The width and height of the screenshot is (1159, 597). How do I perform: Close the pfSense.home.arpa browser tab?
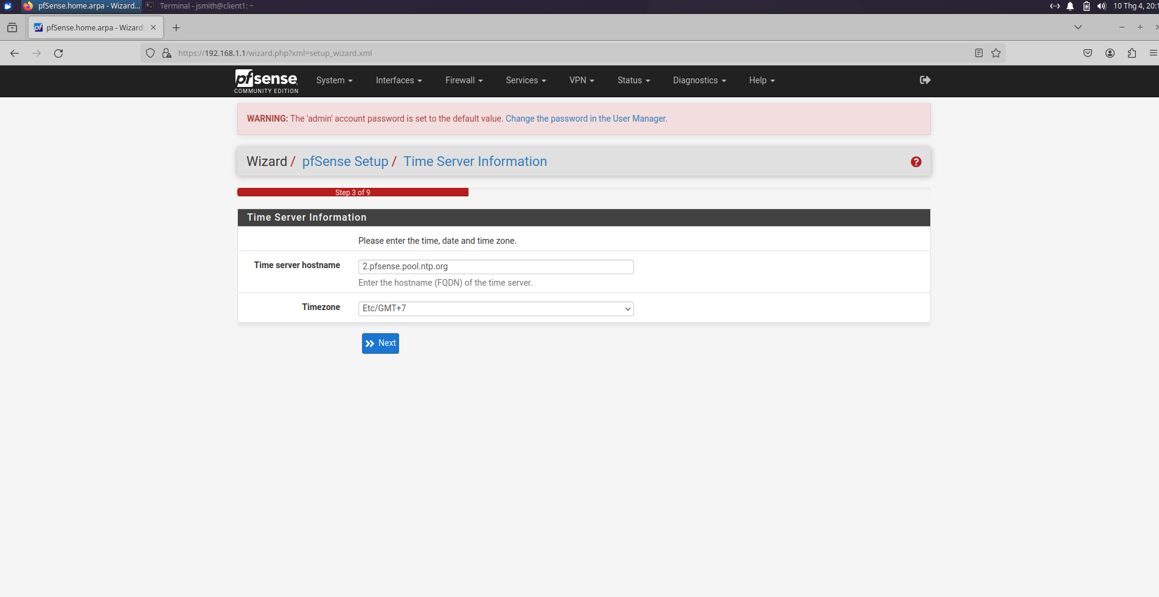pos(153,27)
